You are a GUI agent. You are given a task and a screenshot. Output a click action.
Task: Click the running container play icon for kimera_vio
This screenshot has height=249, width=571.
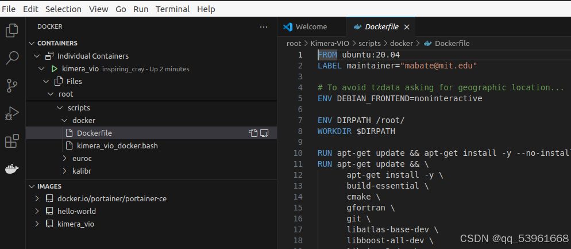54,68
